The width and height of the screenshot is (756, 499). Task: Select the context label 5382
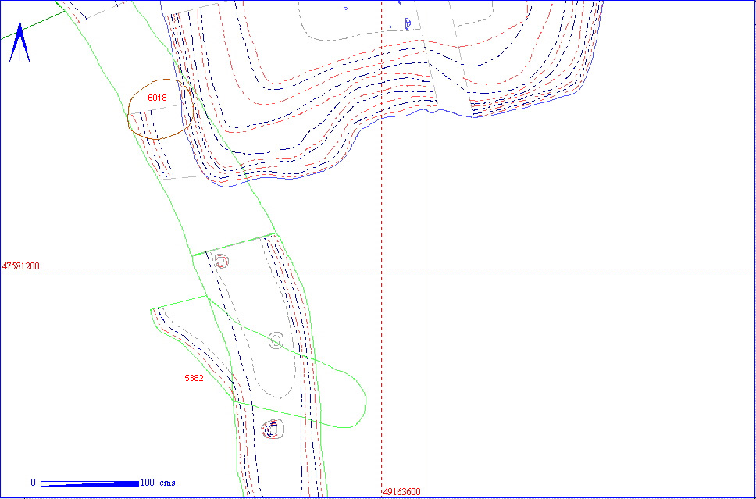pos(194,379)
